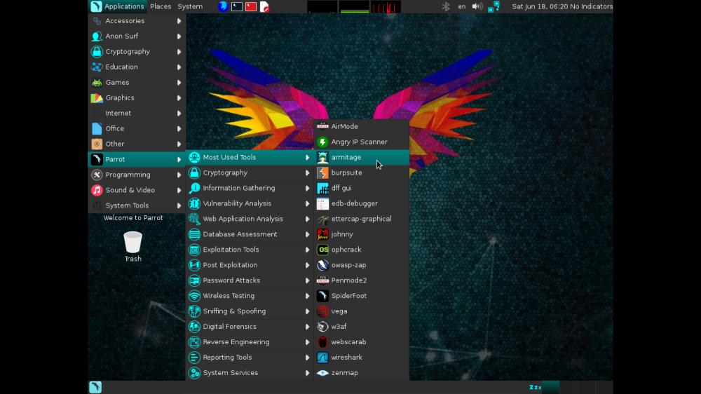Open the Database Assessment icon
The width and height of the screenshot is (701, 394).
[x=194, y=234]
